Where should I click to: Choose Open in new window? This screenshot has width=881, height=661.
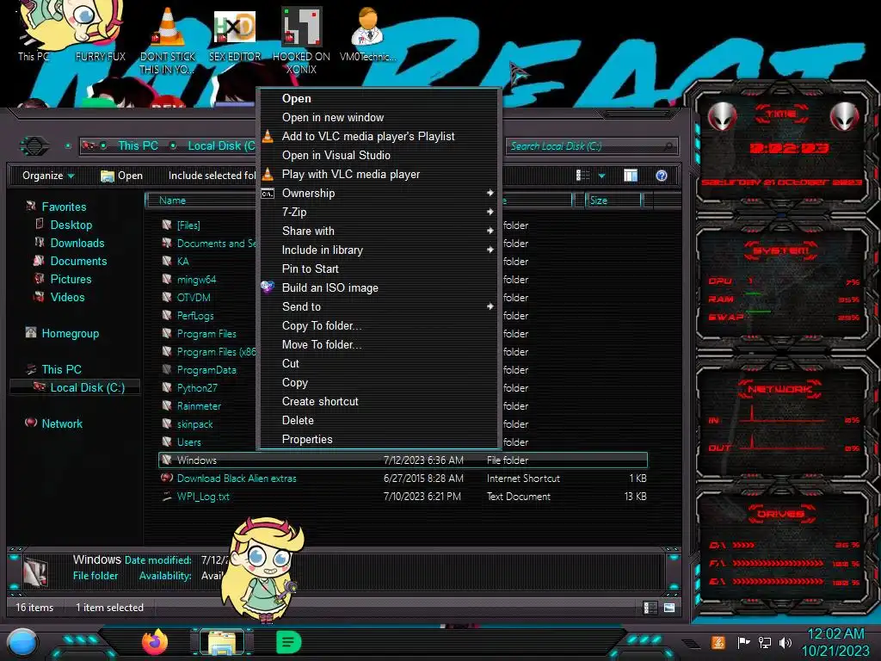coord(378,117)
